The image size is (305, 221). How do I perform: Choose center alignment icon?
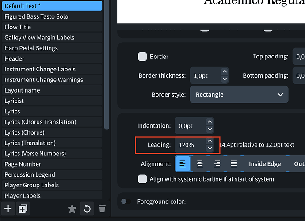(x=200, y=164)
